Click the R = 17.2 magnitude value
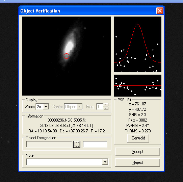Image resolution: width=183 pixels, height=182 pixels. tap(98, 131)
